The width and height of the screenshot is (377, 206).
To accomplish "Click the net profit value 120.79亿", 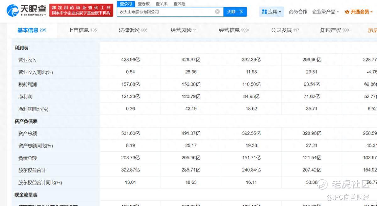I will tap(191, 96).
